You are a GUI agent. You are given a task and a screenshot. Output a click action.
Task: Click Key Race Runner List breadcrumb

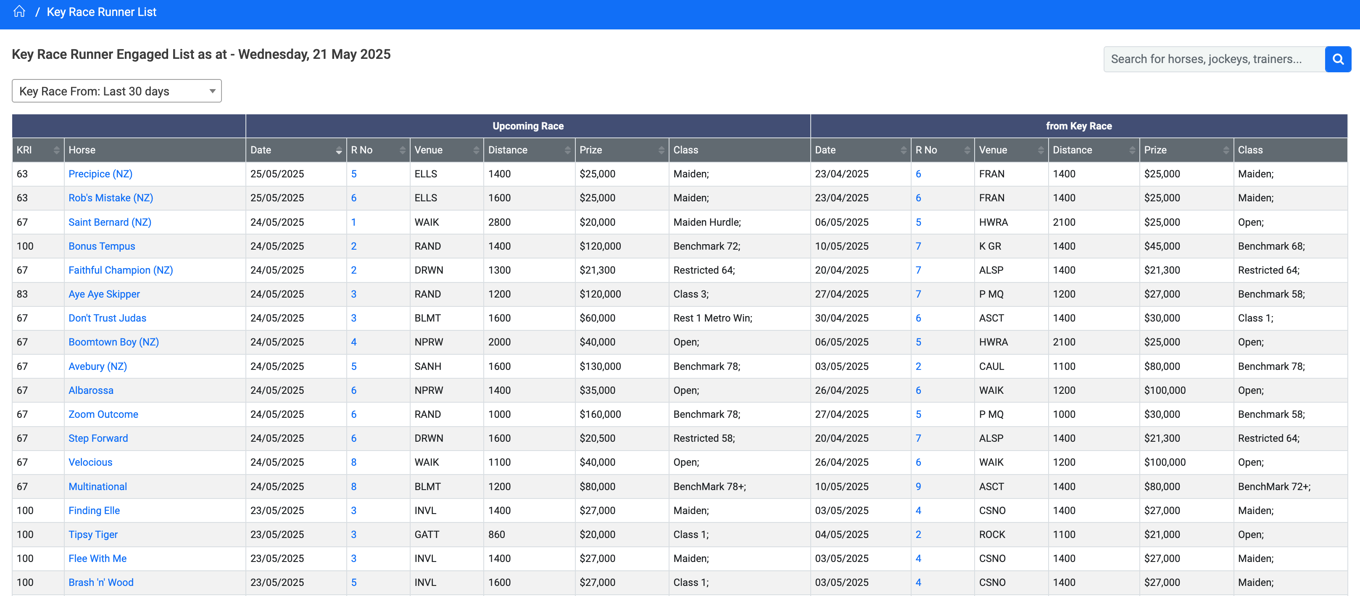tap(101, 12)
